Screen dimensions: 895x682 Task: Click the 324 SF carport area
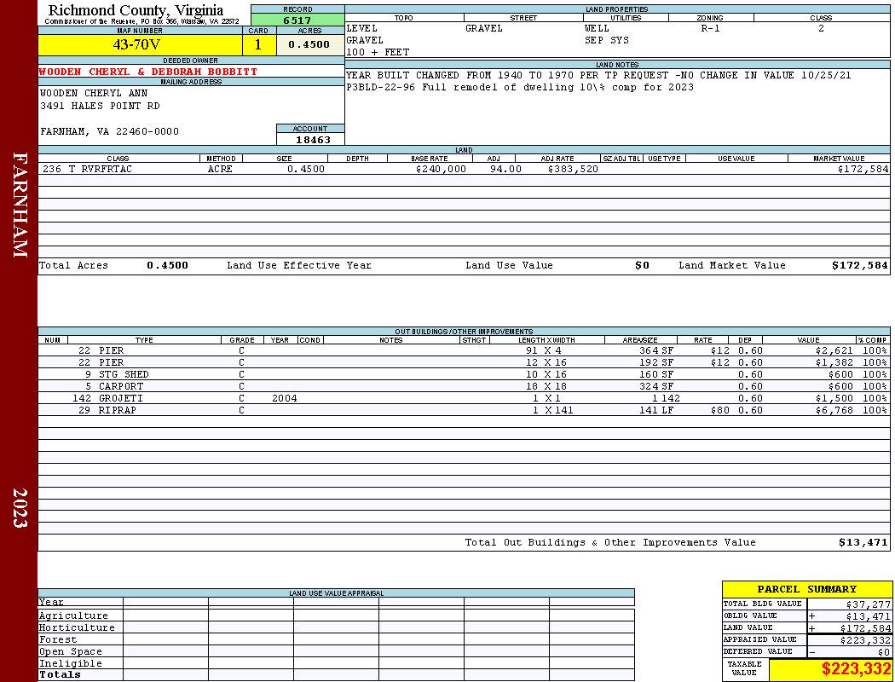point(656,387)
